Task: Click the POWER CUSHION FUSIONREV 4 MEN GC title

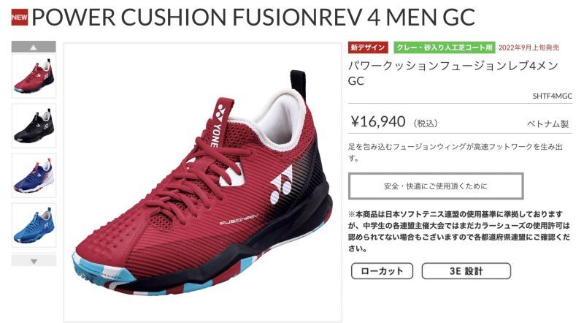Action: (253, 17)
